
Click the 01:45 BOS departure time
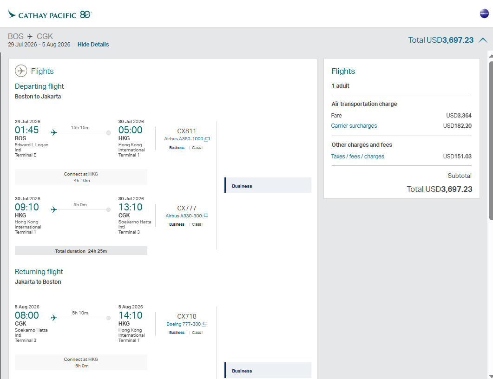click(x=27, y=130)
